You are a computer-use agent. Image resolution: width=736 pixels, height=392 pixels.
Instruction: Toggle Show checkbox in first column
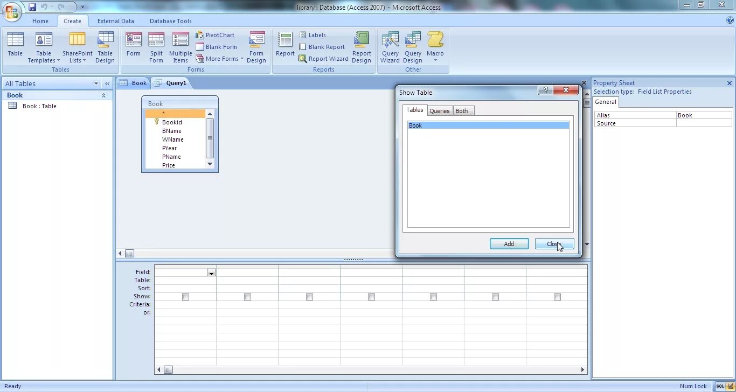coord(185,297)
